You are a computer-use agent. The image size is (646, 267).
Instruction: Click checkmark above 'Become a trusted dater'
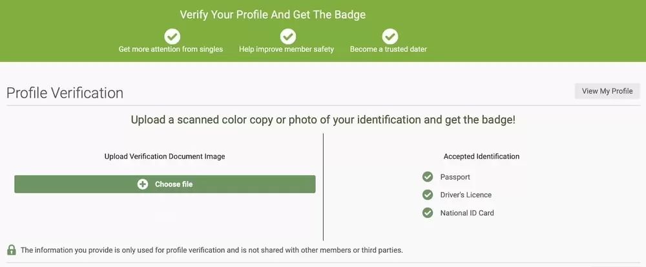click(x=390, y=36)
